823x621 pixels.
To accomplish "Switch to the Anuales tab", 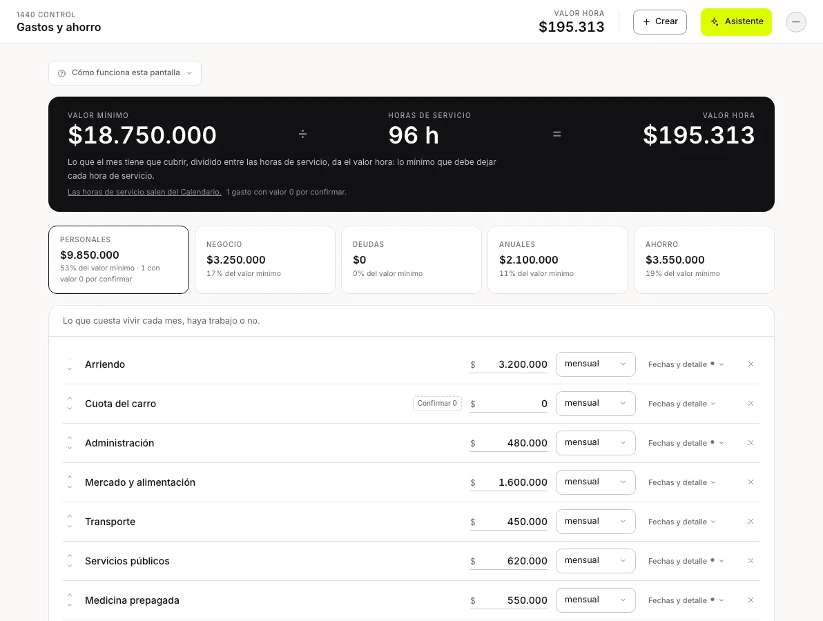I will coord(558,259).
